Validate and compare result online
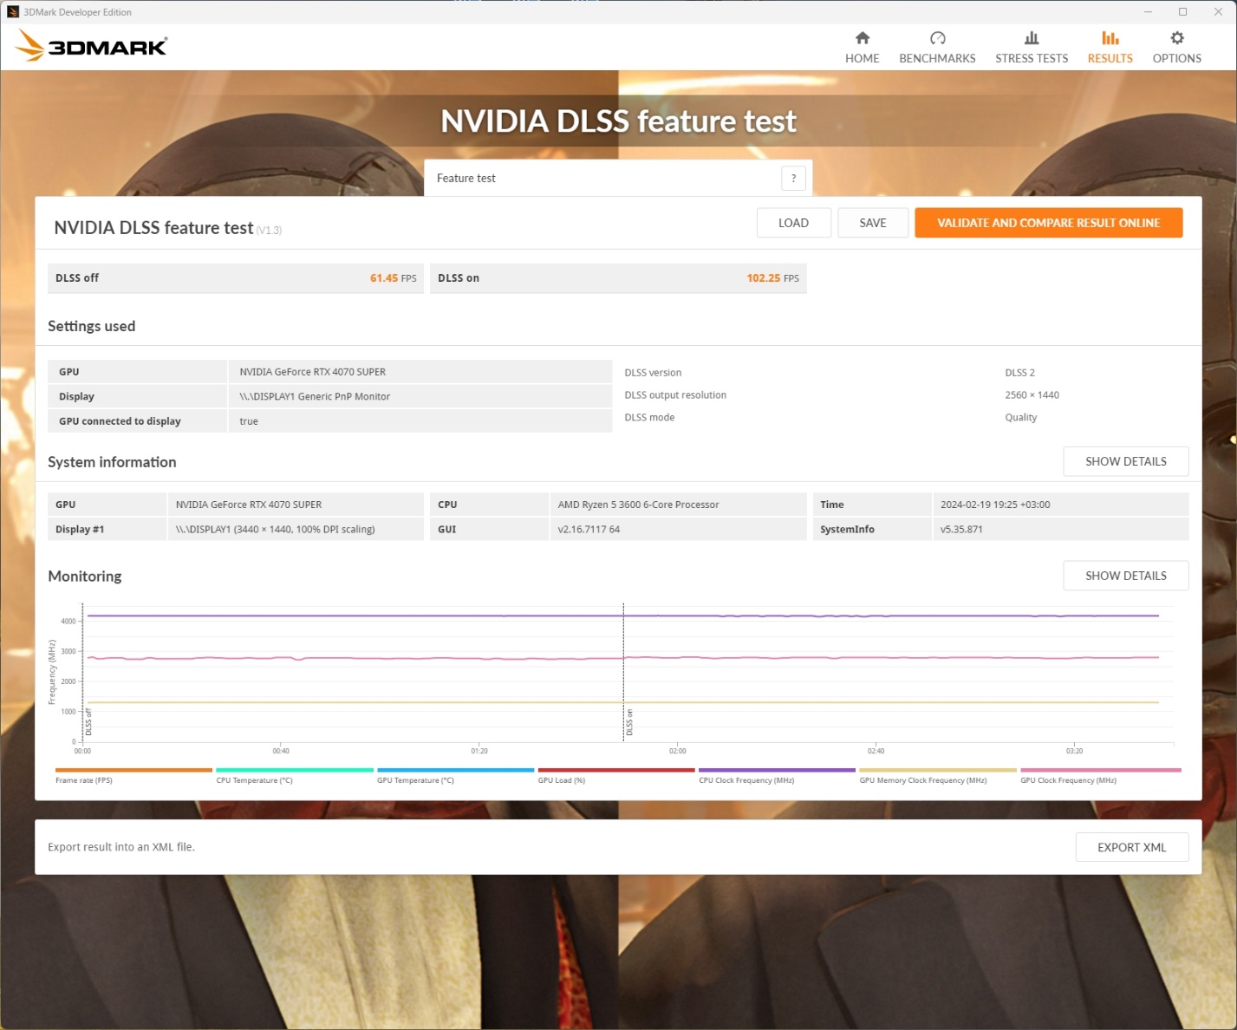Viewport: 1237px width, 1030px height. click(x=1049, y=223)
